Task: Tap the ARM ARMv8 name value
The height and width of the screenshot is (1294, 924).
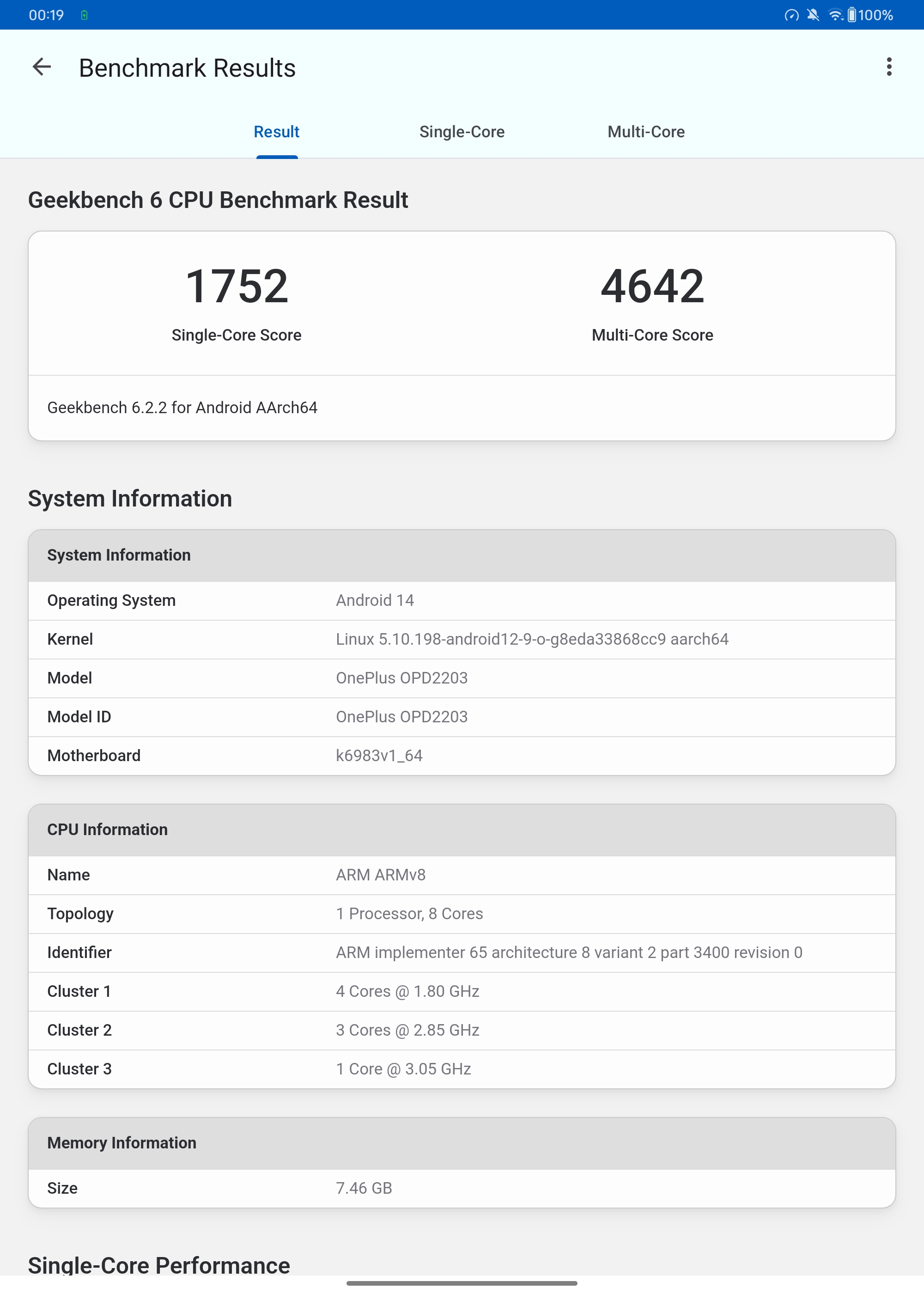Action: coord(381,875)
